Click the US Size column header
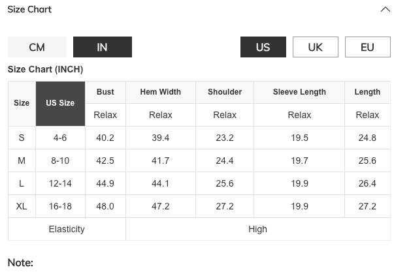Image resolution: width=394 pixels, height=274 pixels. coord(60,103)
